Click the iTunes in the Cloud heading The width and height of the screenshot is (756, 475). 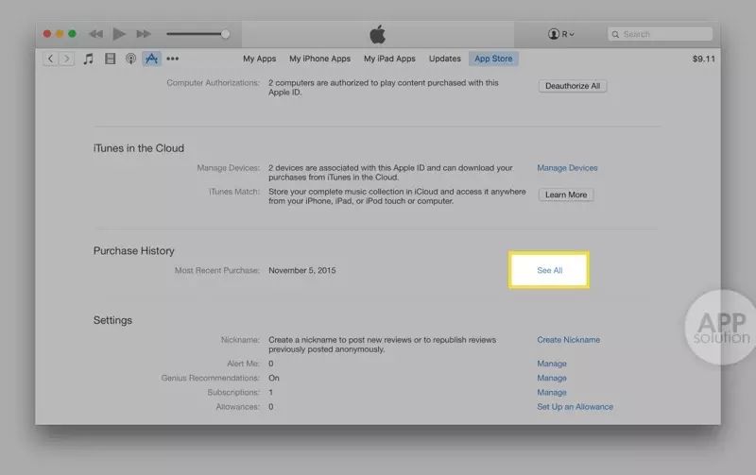click(138, 148)
